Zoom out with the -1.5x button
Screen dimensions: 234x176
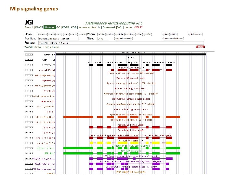tap(130, 35)
